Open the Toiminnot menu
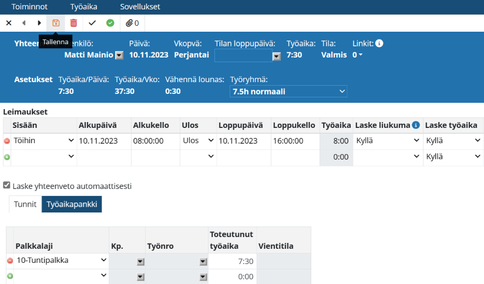Screen dimensions: 484x284 tap(29, 7)
